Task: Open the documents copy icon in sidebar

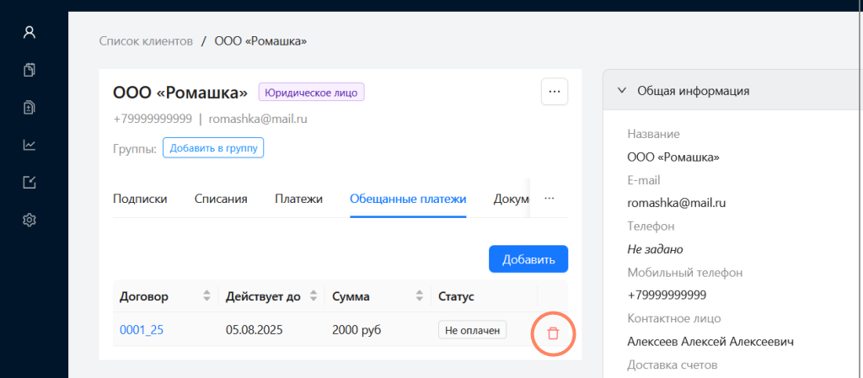Action: click(x=29, y=70)
